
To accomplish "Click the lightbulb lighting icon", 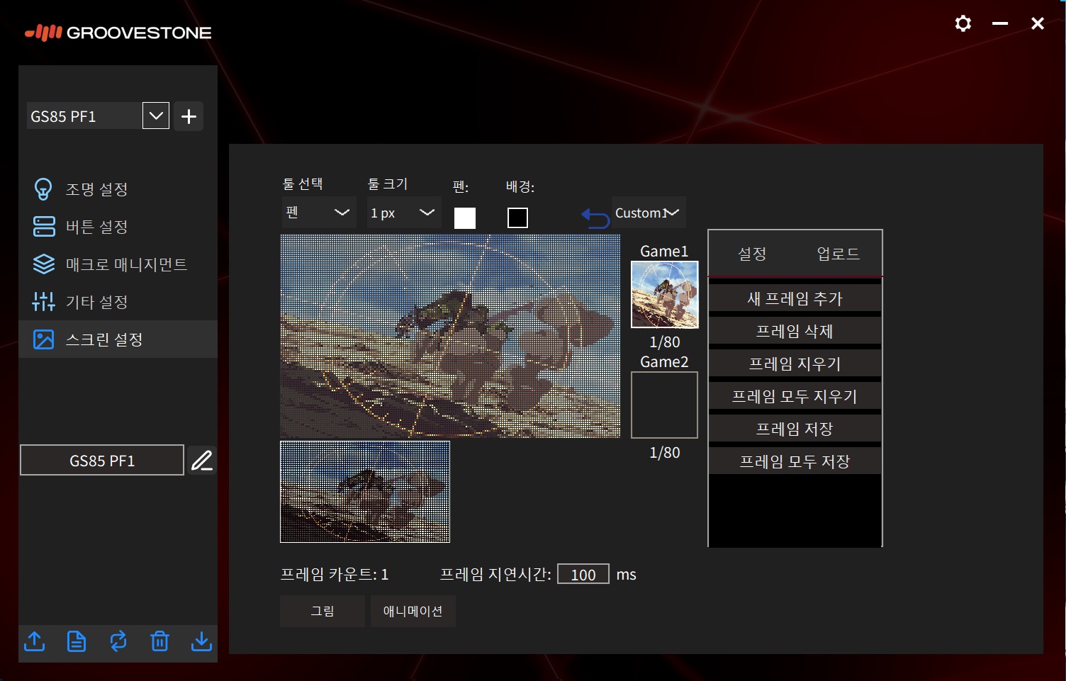I will click(x=43, y=189).
